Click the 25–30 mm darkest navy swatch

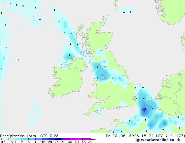[x=59, y=139]
